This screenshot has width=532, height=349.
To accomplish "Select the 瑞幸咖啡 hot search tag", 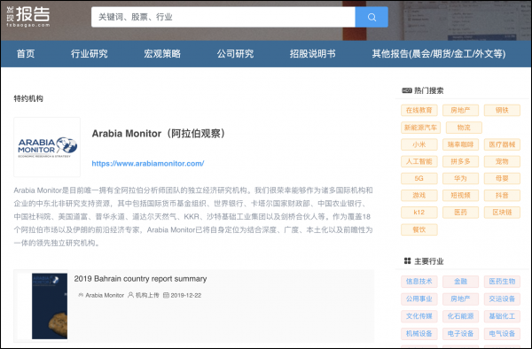I will [x=460, y=144].
